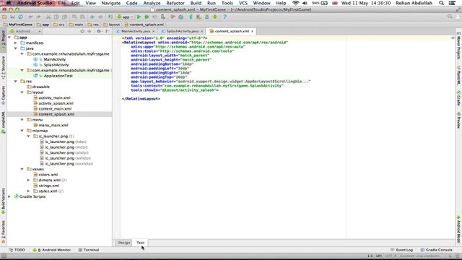462x260 pixels.
Task: Switch to the Design editor tab
Action: 124,243
